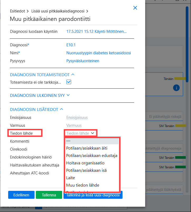The width and height of the screenshot is (191, 212).
Task: Click the green Tallenna button
Action: tap(49, 195)
